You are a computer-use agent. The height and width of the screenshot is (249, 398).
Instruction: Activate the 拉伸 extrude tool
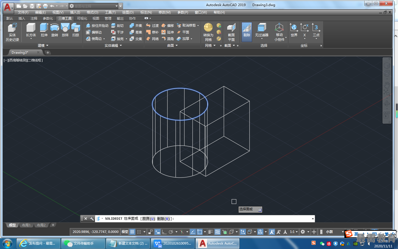[44, 30]
